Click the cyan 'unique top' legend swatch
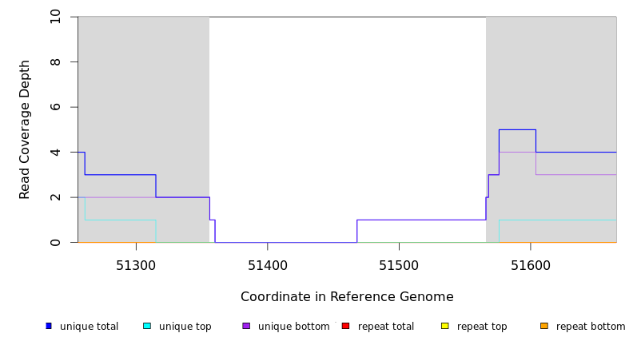The width and height of the screenshot is (633, 345). (147, 326)
